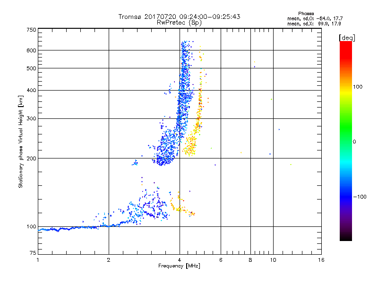Click the 'RwPretec (8p)' subtitle
378x283 pixels.
pyautogui.click(x=179, y=23)
